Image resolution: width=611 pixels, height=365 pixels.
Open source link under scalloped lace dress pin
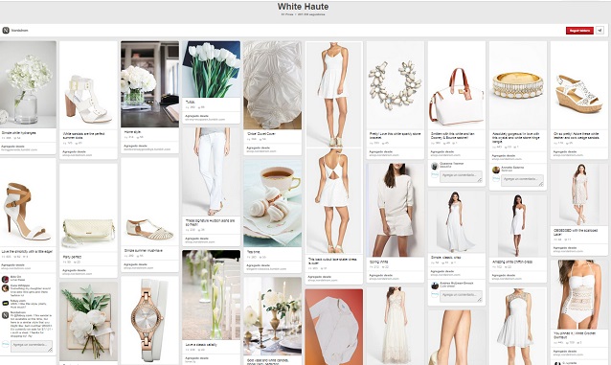568,252
